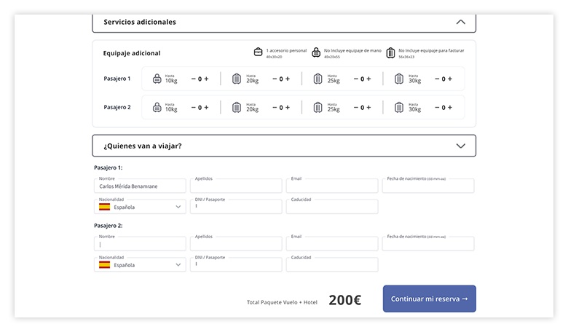Screen dimensions: 568x332
Task: Click Pasajero 2 25kg suitcase icon
Action: coord(317,107)
